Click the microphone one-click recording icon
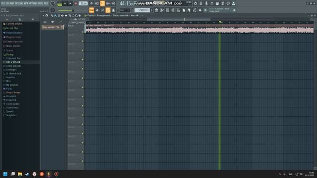This screenshot has height=178, width=317. point(206,3)
